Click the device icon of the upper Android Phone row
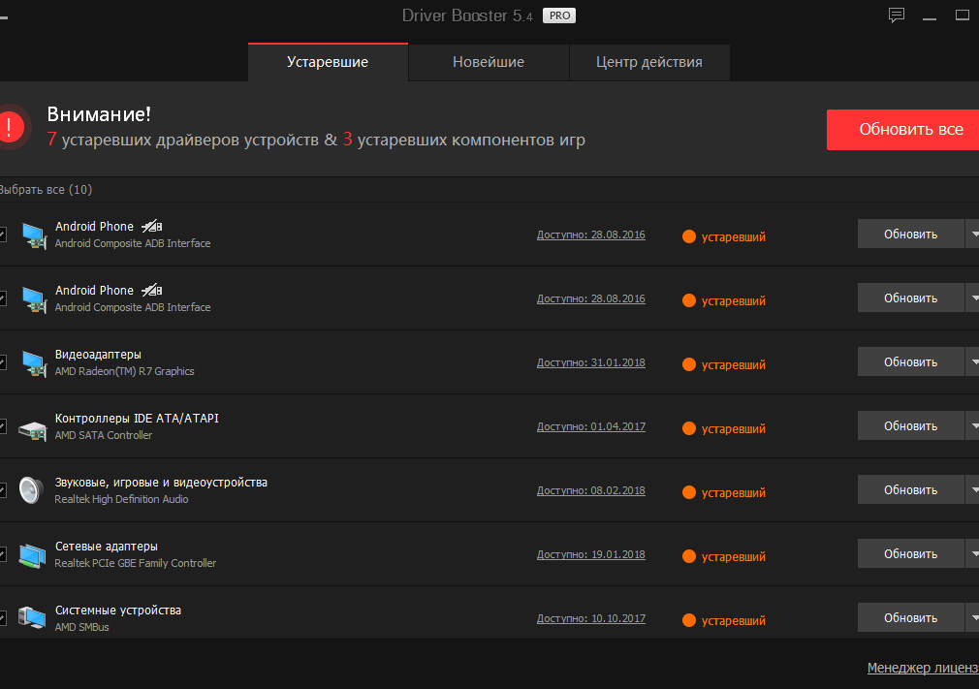 (34, 235)
